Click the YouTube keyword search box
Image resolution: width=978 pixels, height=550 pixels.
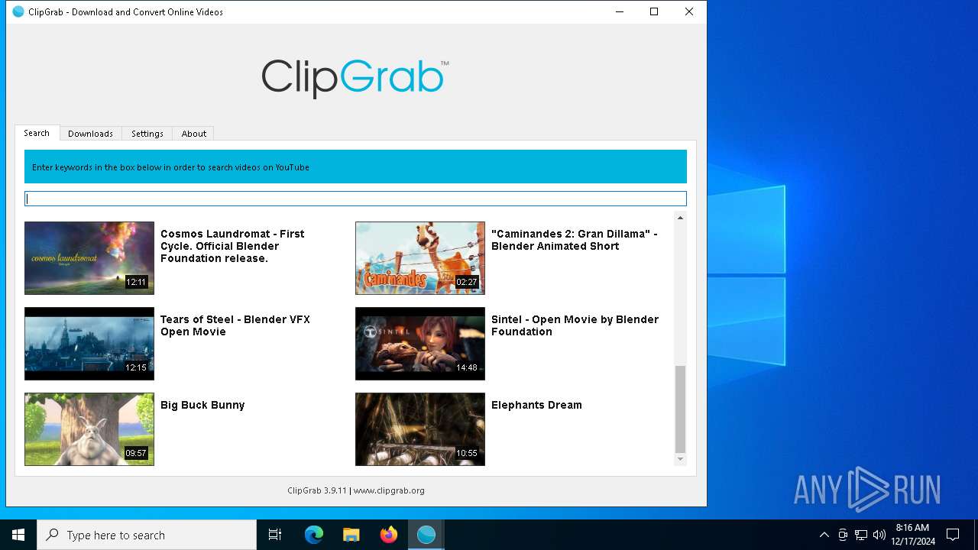(x=355, y=199)
